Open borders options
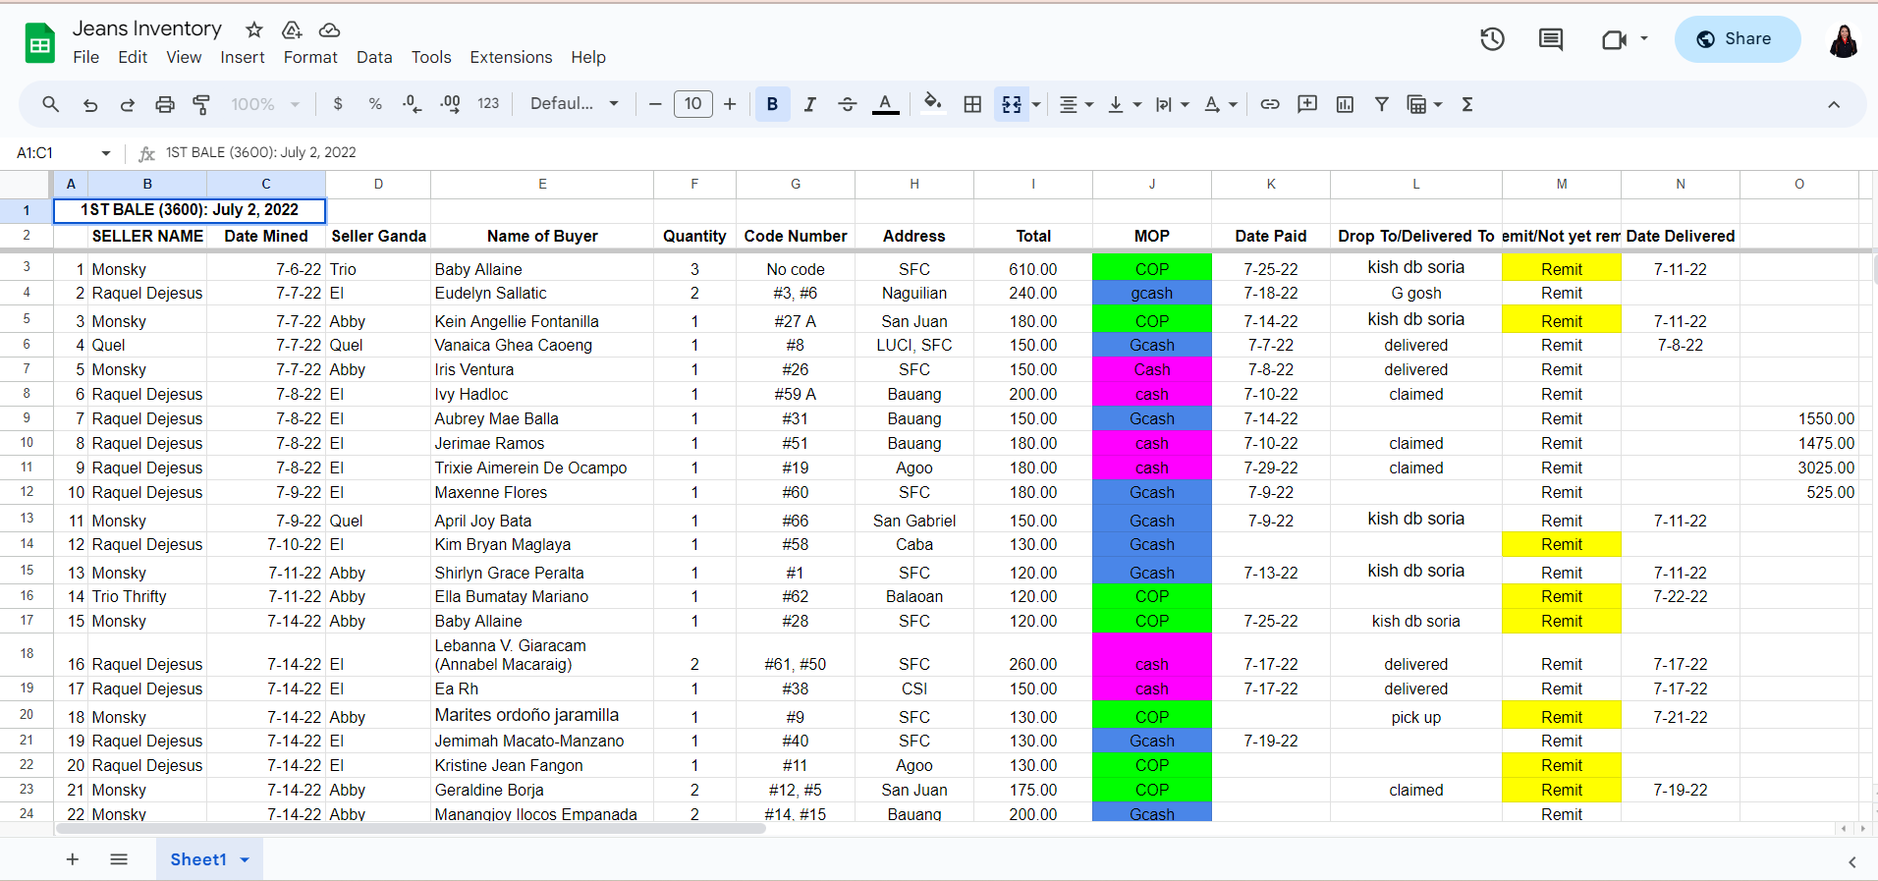This screenshot has width=1878, height=881. [972, 104]
